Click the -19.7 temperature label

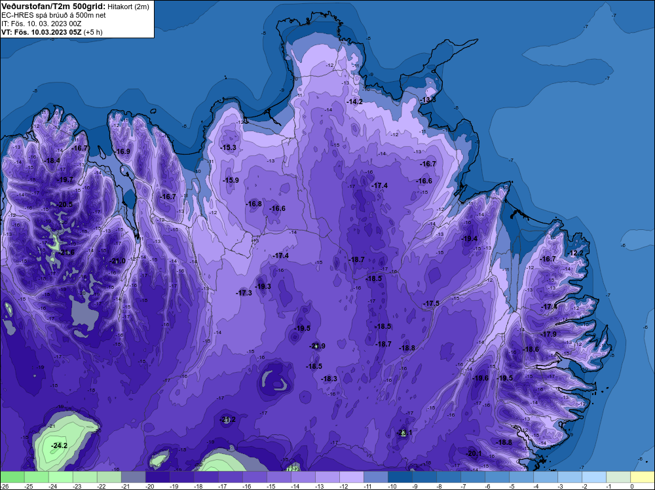[x=65, y=179]
